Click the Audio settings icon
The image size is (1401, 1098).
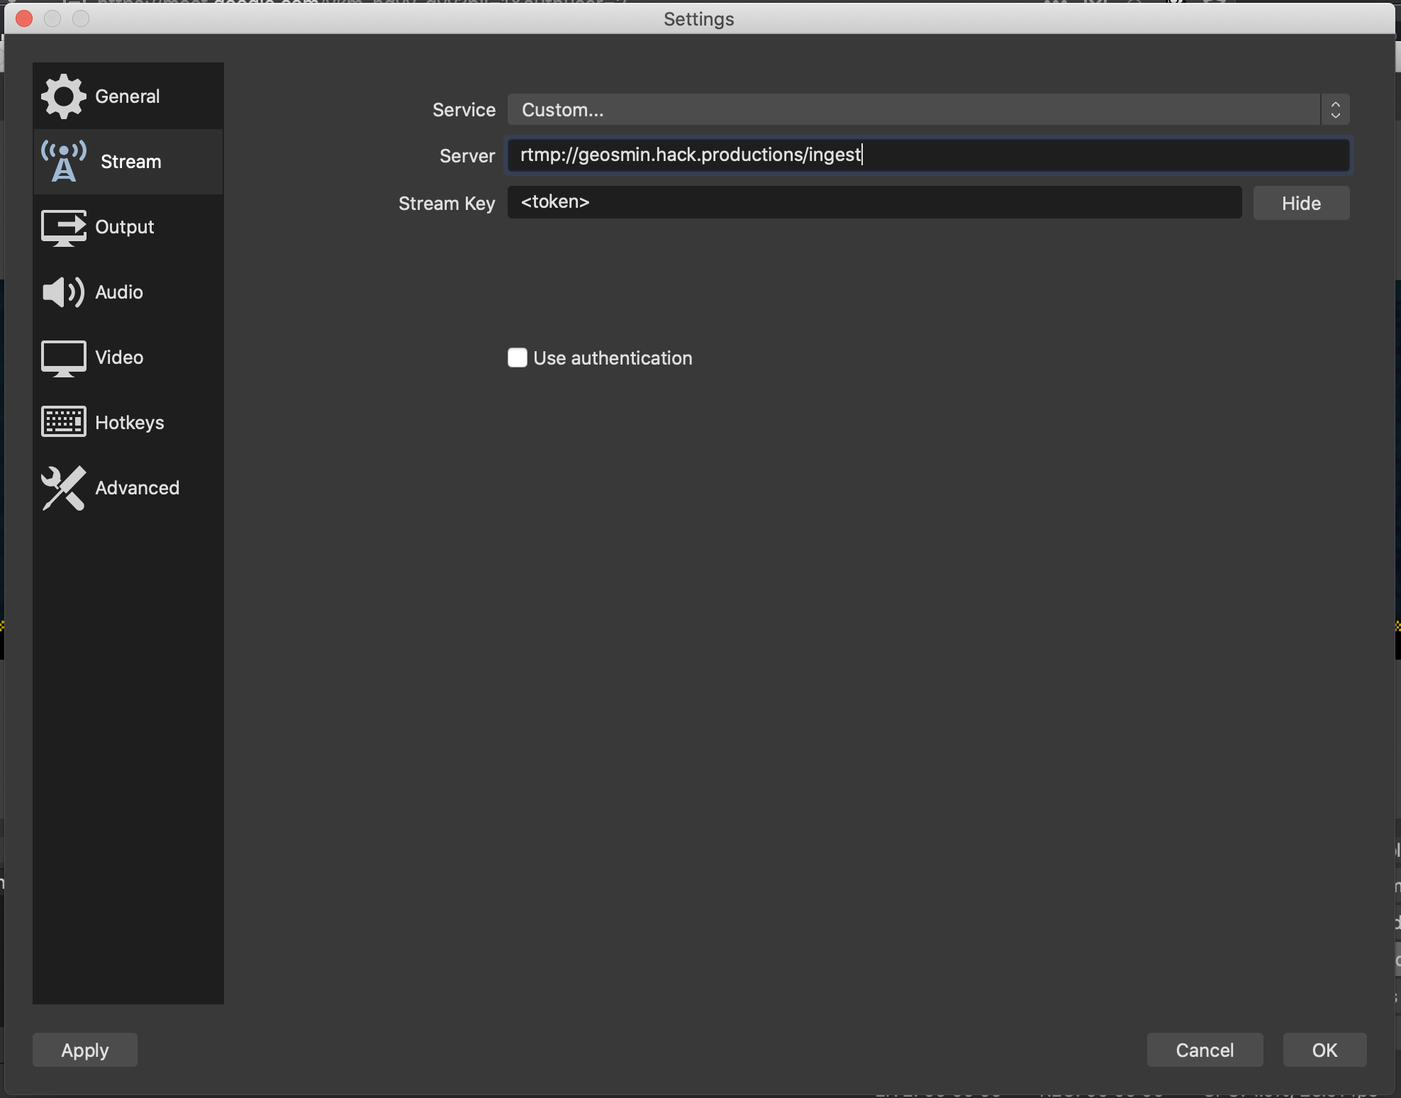[x=62, y=290]
